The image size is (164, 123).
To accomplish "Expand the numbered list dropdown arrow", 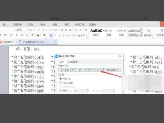I will coord(59,30).
